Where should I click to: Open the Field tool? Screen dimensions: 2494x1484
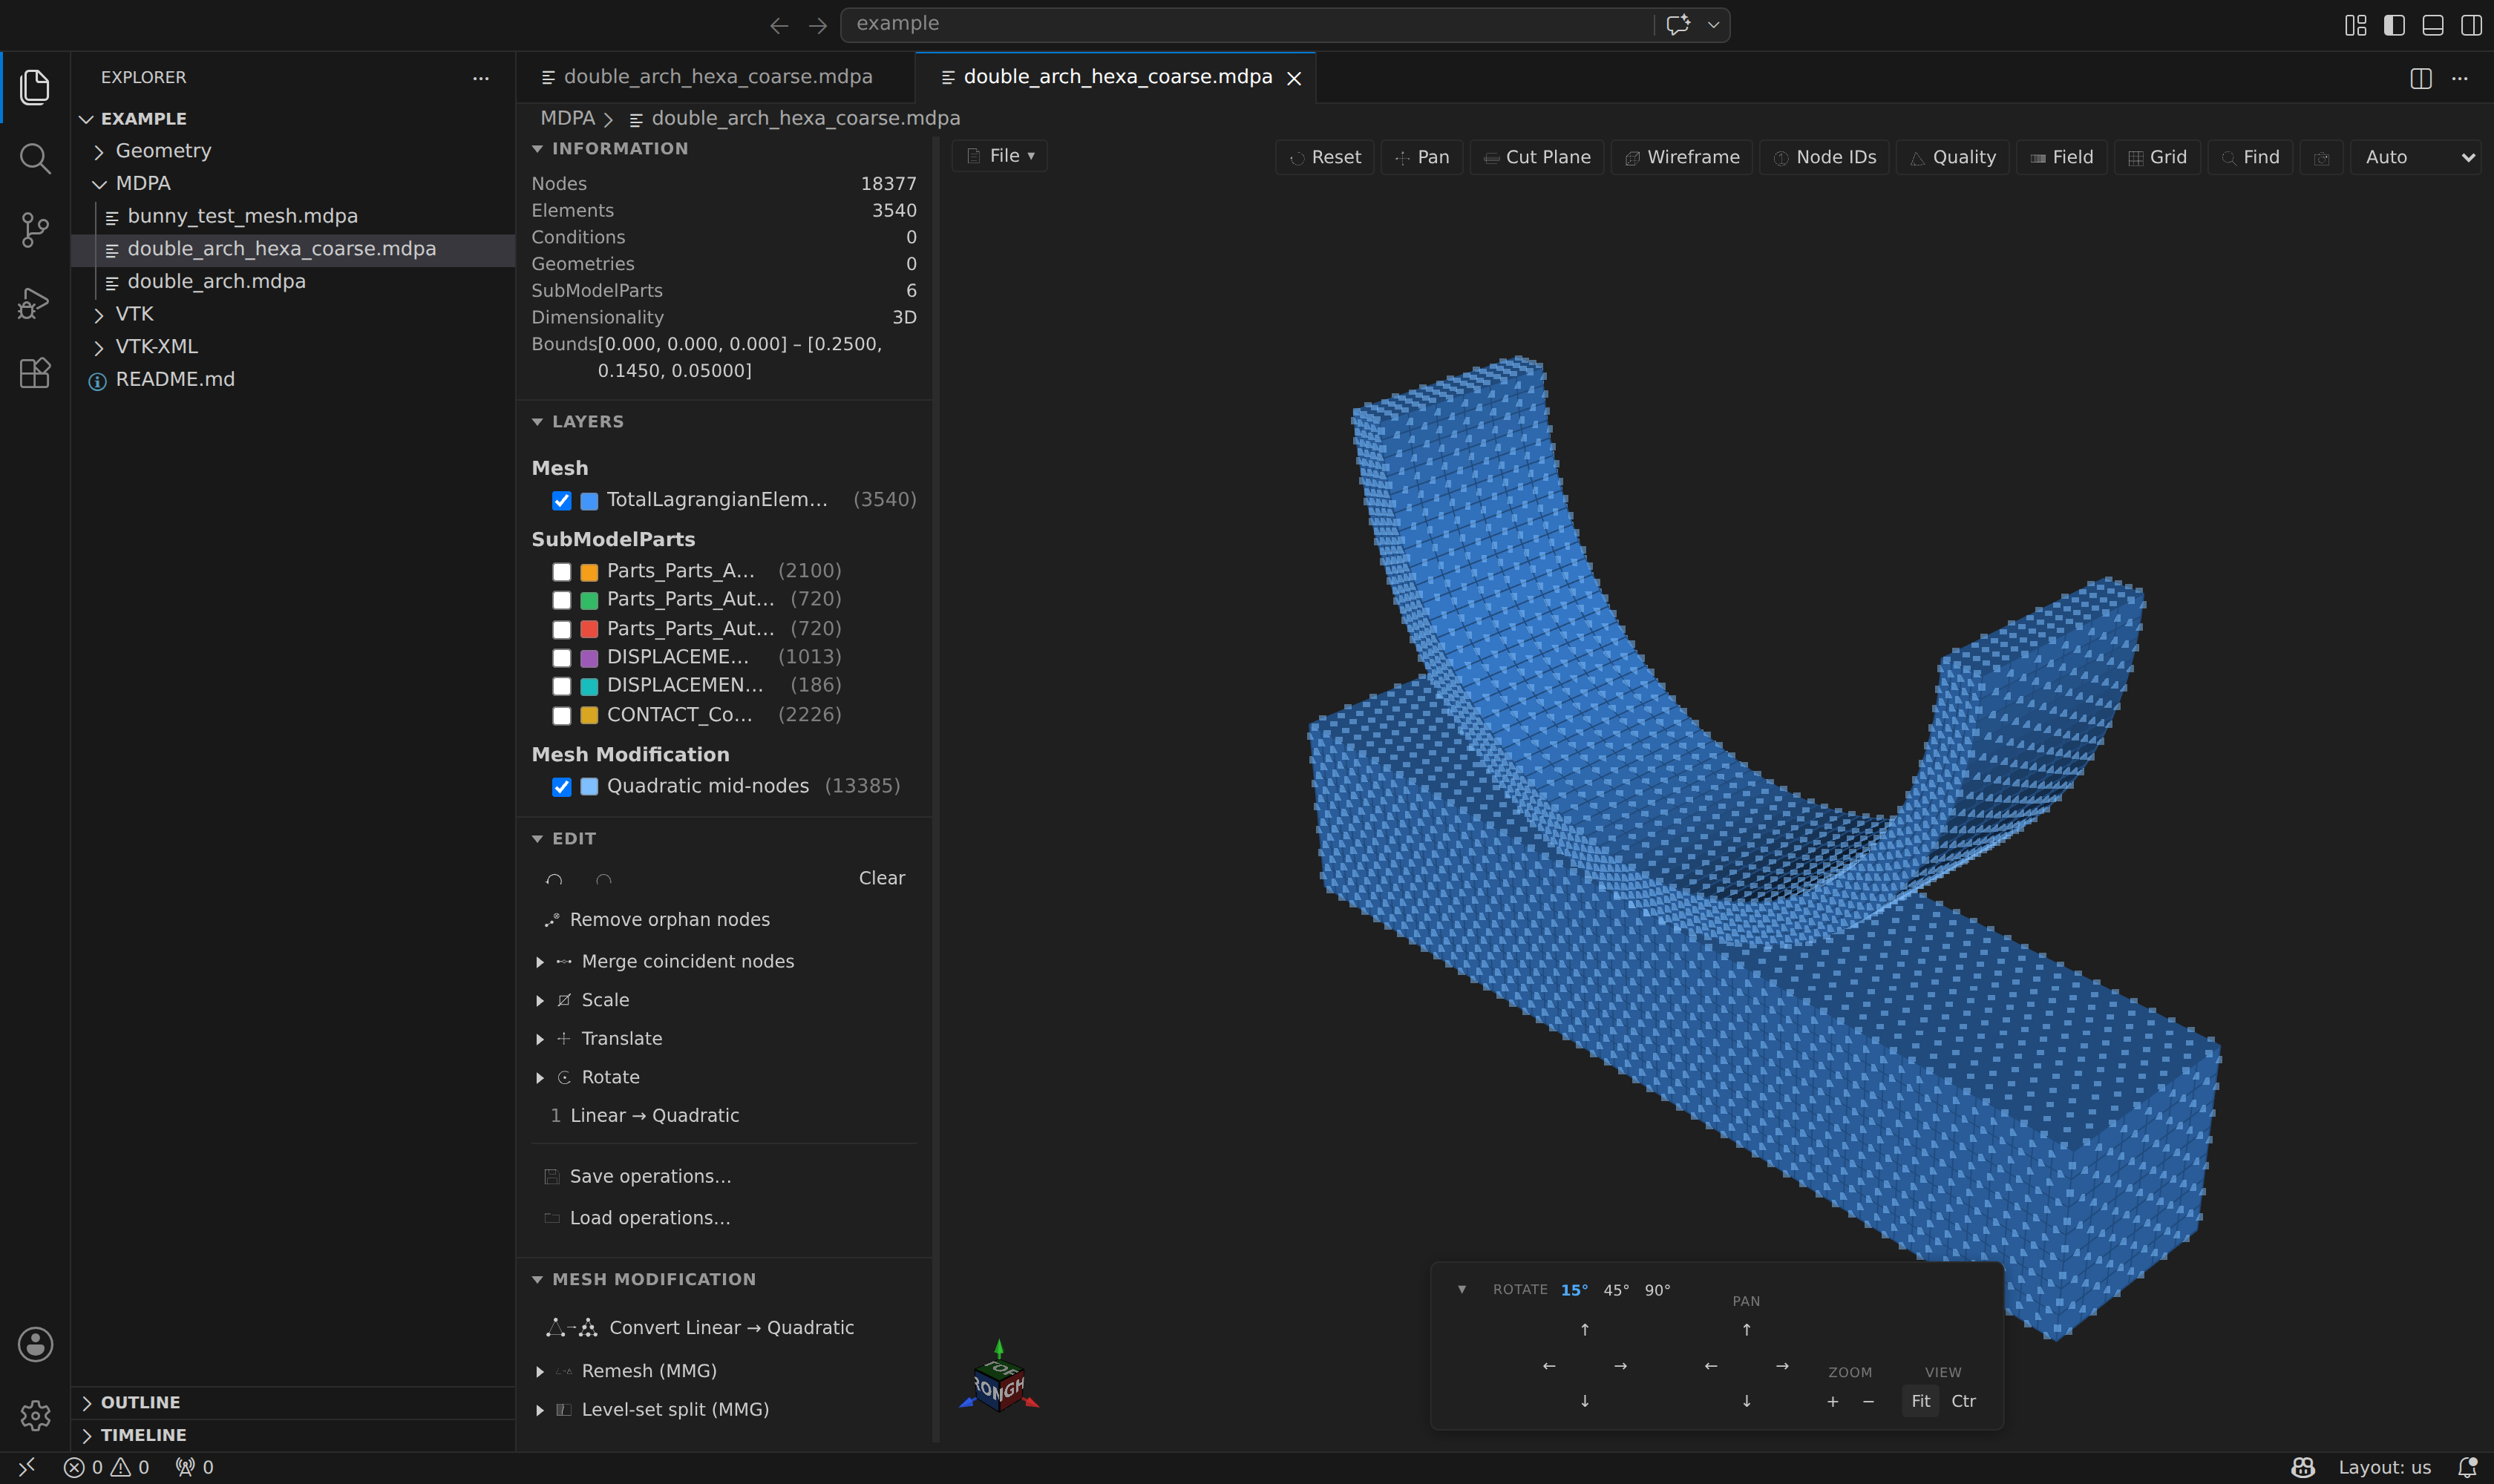2061,157
